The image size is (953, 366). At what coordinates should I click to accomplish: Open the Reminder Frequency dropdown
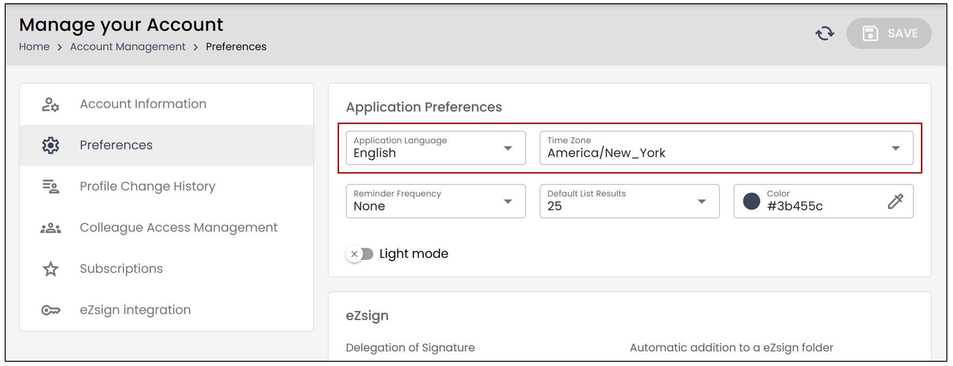[436, 201]
